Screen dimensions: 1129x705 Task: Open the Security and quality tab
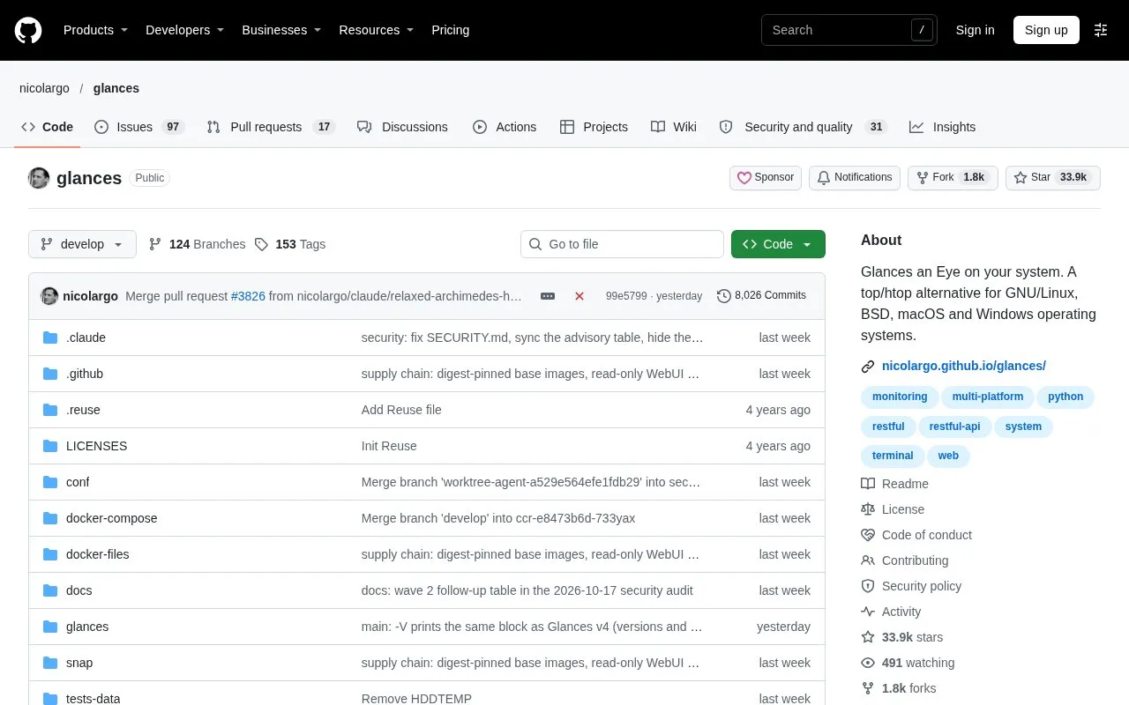click(802, 127)
